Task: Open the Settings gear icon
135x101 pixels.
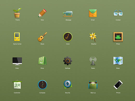Action: (x=68, y=61)
